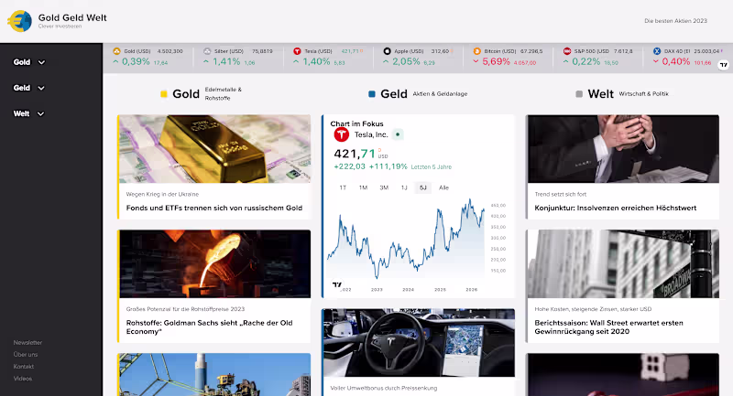The width and height of the screenshot is (733, 396).
Task: Select the 3M chart range tab
Action: click(384, 187)
